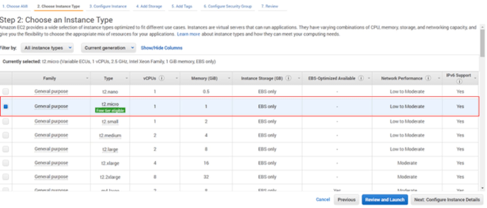Click EBS-Optimized Available info icon
The height and width of the screenshot is (208, 487).
coord(361,78)
